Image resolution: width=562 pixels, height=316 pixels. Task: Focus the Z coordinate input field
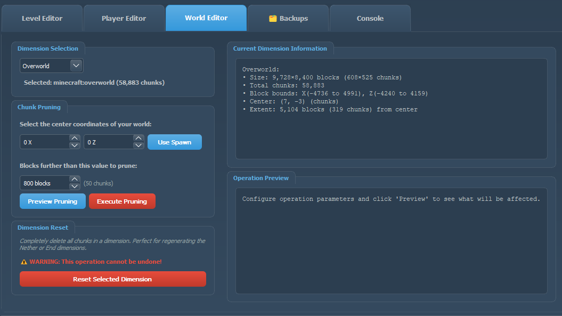pyautogui.click(x=108, y=142)
